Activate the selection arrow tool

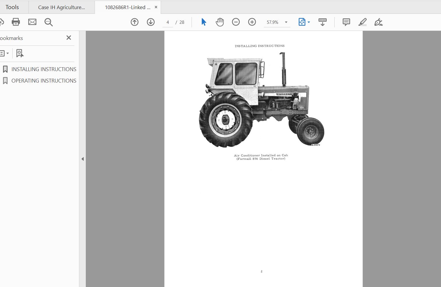pos(204,22)
